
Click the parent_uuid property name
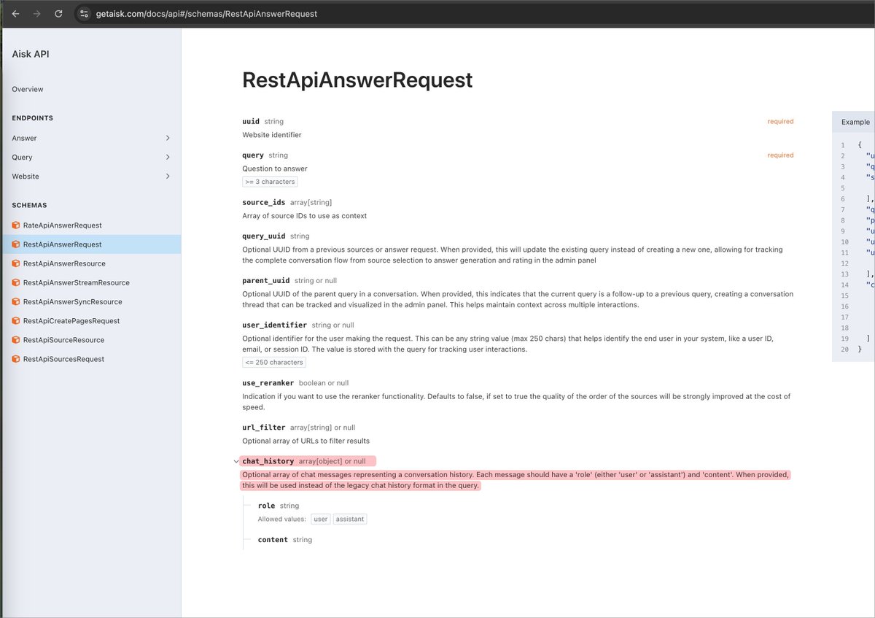pos(265,280)
